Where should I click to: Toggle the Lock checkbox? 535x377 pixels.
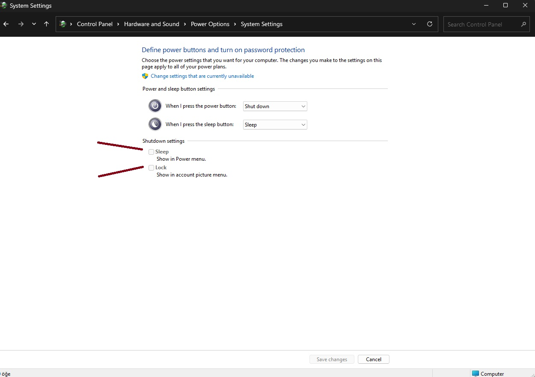[151, 168]
